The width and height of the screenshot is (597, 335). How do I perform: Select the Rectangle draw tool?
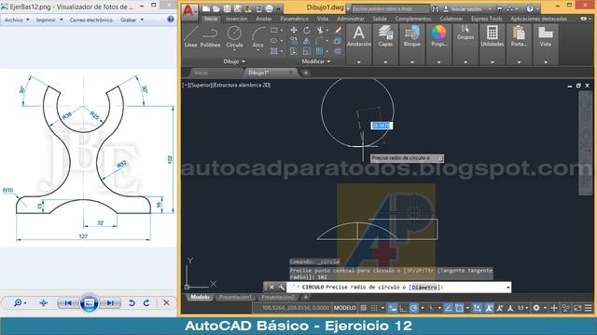pos(274,30)
